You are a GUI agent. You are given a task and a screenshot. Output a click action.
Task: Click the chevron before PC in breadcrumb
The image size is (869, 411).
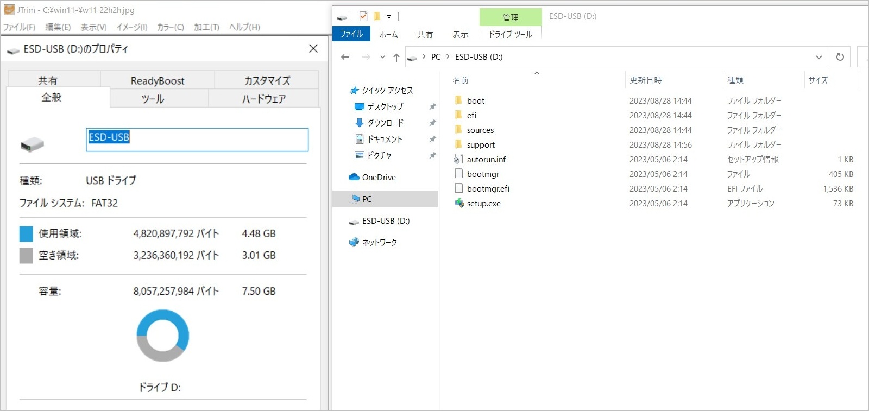pos(424,56)
